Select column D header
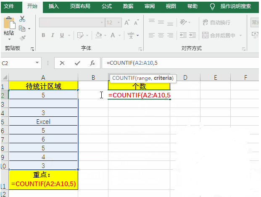This screenshot has height=197, width=261. click(x=185, y=77)
